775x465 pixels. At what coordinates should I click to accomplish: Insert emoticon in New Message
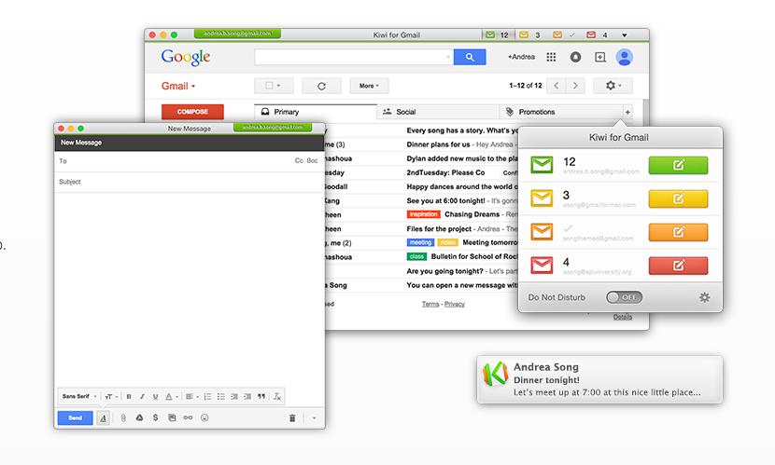204,417
